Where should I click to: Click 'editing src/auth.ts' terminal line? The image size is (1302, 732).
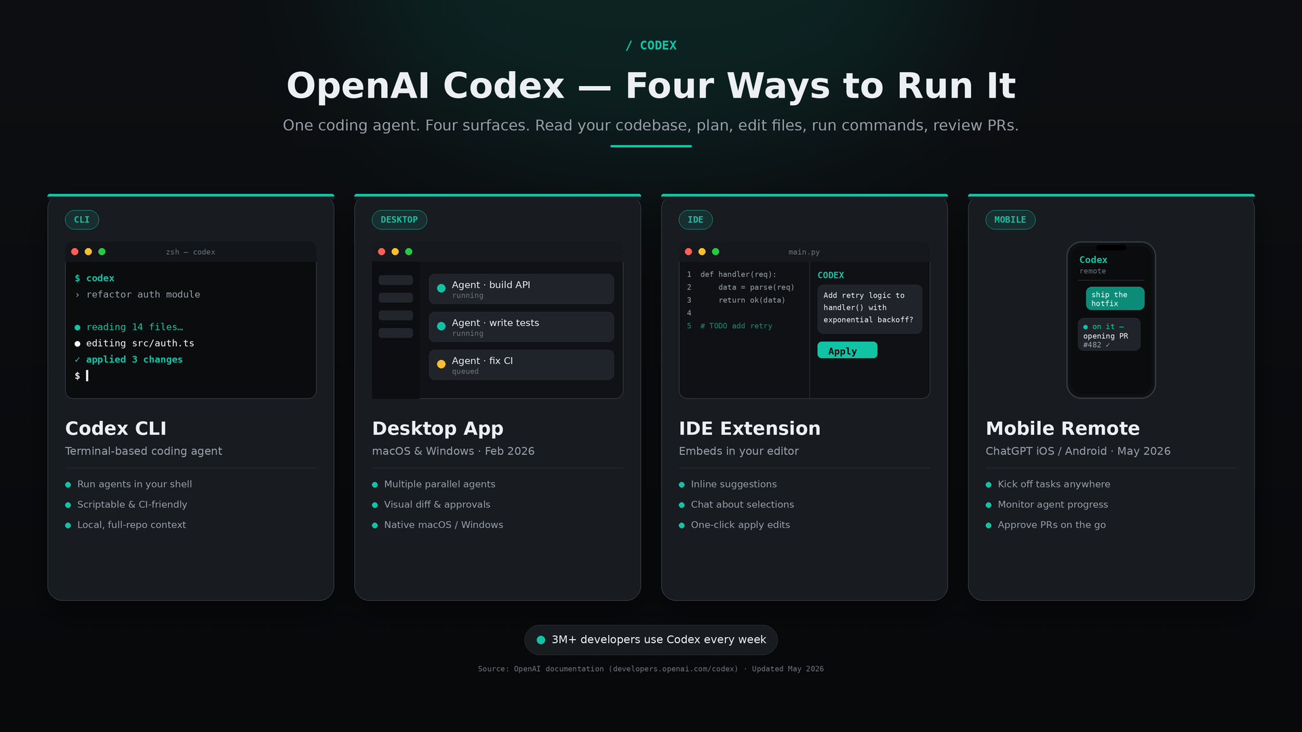(x=134, y=343)
